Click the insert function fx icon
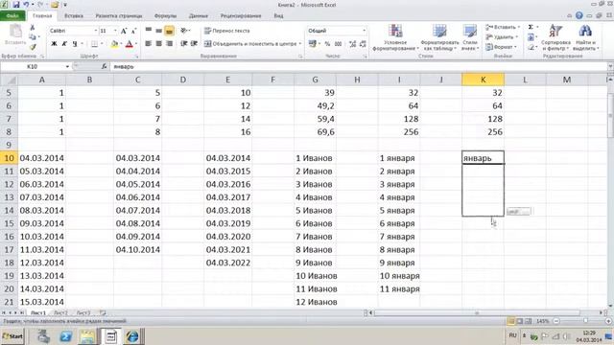 pos(105,66)
